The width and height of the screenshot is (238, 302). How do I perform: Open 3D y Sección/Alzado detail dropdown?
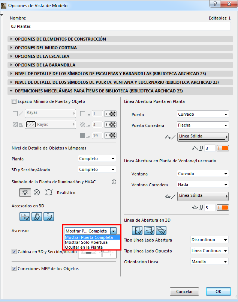tap(97, 169)
